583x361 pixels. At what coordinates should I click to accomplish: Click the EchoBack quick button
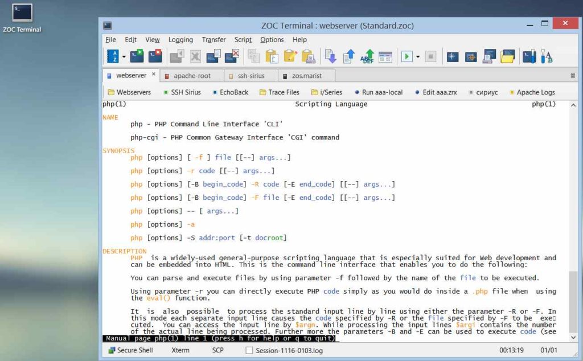[231, 92]
